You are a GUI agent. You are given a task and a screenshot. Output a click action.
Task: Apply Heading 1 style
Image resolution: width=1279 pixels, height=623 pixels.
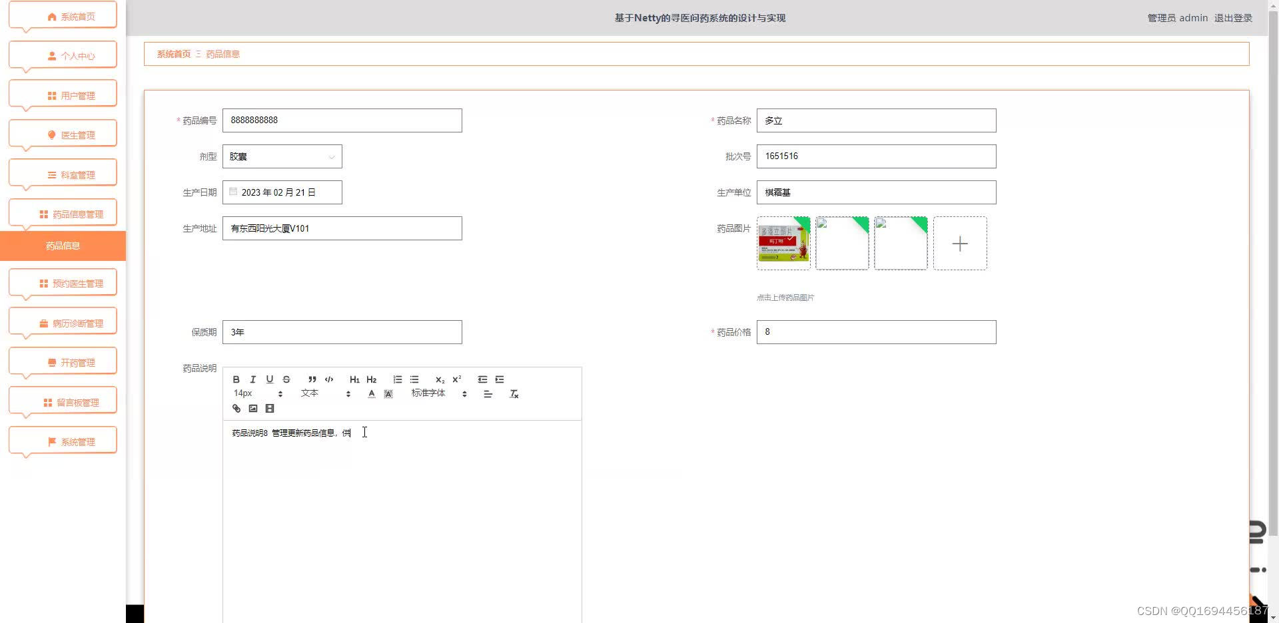(354, 379)
